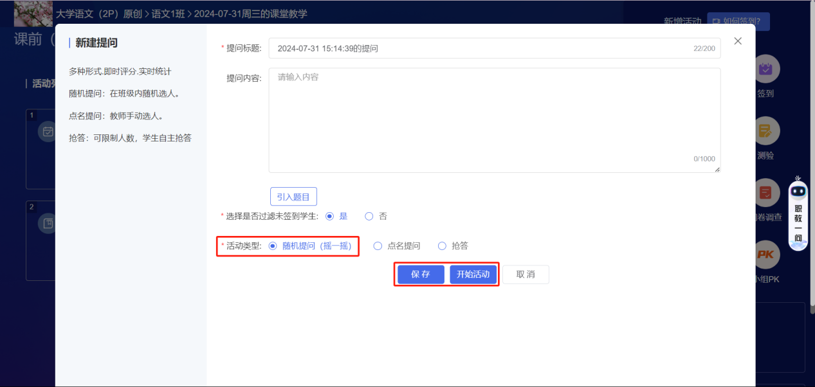Click activity item 2 icon in list
The image size is (815, 387).
(x=48, y=222)
